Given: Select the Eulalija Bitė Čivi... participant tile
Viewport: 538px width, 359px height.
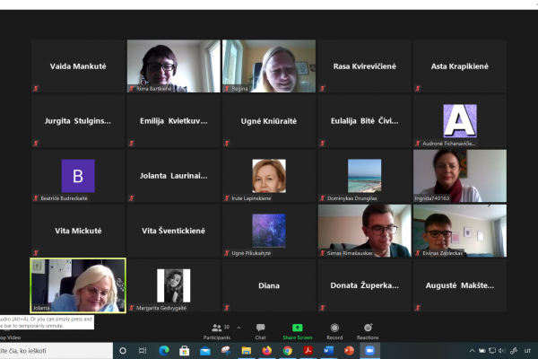Looking at the screenshot, I should click(x=364, y=121).
